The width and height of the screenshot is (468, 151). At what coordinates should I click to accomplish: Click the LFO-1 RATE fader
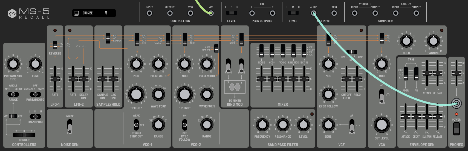[x=55, y=79]
